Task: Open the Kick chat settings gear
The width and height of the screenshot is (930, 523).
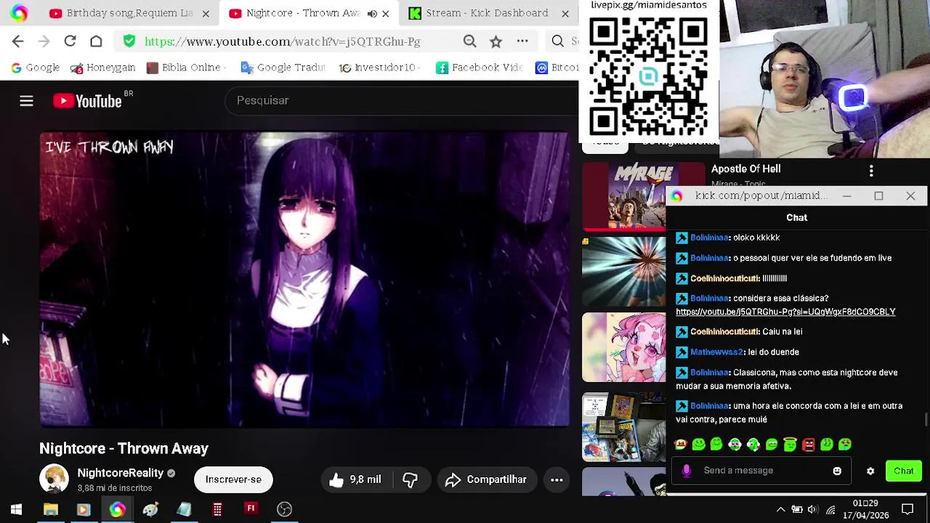Action: click(870, 471)
